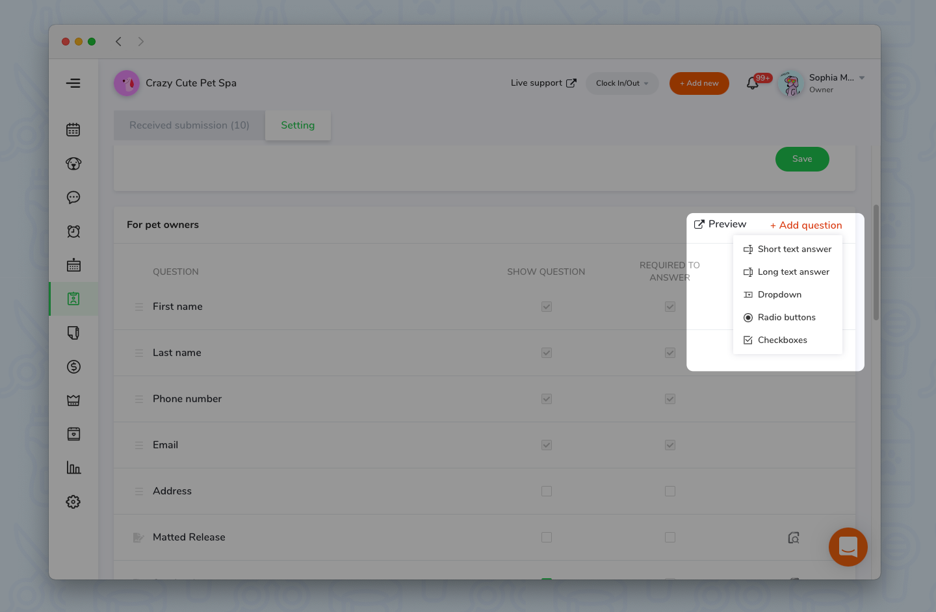
Task: Open the bar chart reports icon
Action: 73,468
